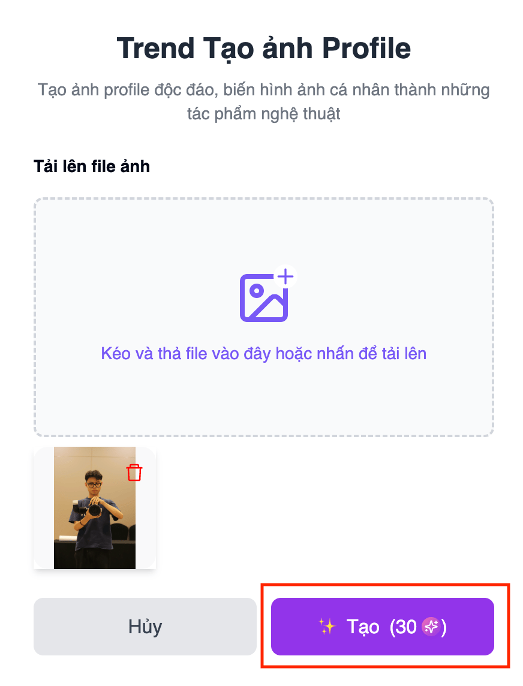Click the word "Tạo" on the purple button
523x686 pixels.
tap(363, 627)
